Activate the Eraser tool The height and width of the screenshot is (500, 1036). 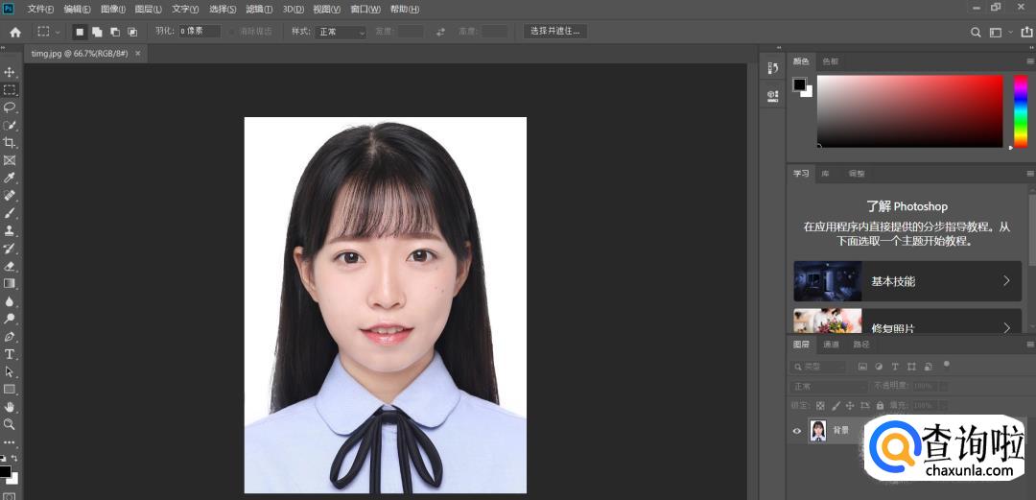pos(10,266)
